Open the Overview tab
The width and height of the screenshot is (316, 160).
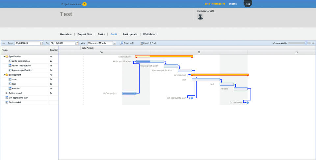pos(66,34)
